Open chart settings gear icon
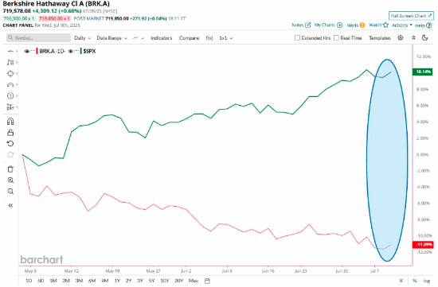This screenshot has width=438, height=287. tap(401, 37)
